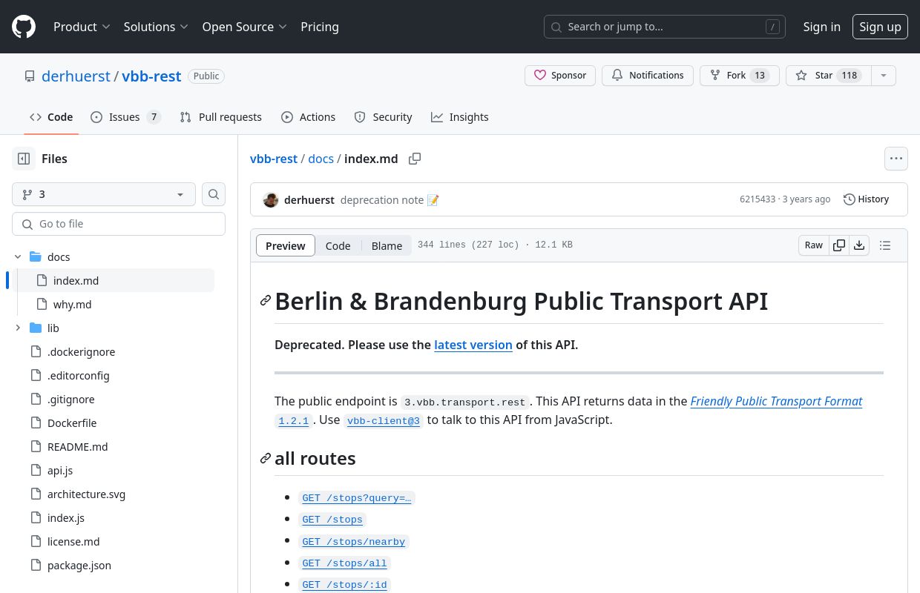Screen dimensions: 920x593
Task: Open the more file actions ellipsis
Action: tap(896, 159)
